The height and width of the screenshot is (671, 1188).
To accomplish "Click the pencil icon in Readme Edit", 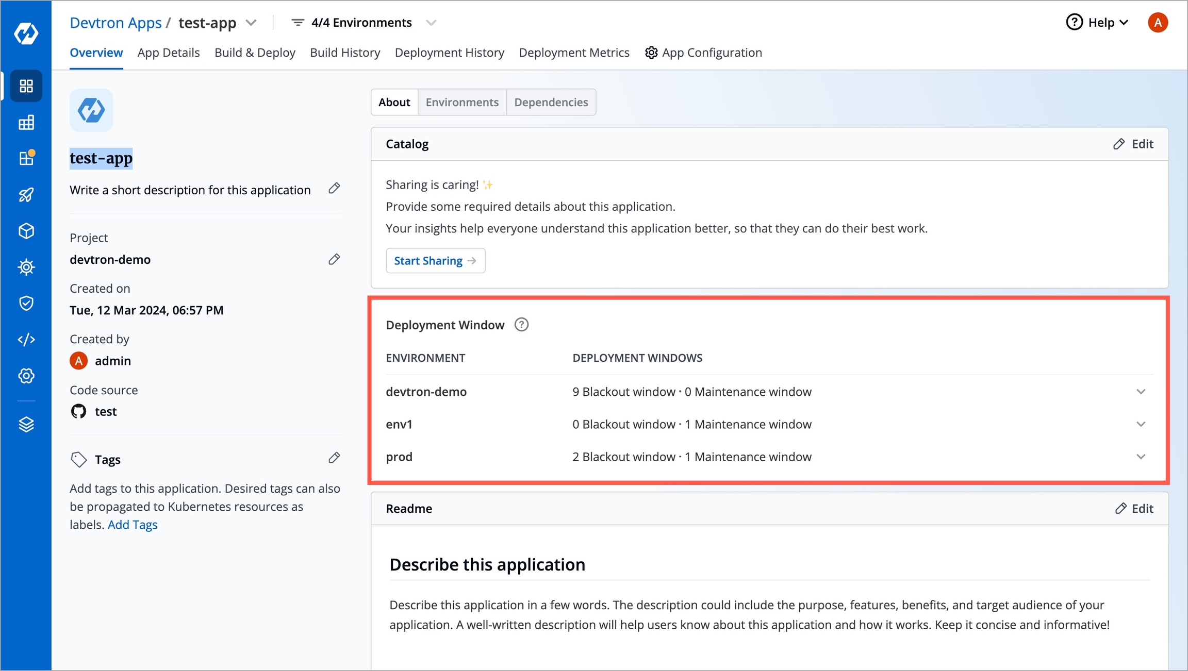I will 1120,509.
